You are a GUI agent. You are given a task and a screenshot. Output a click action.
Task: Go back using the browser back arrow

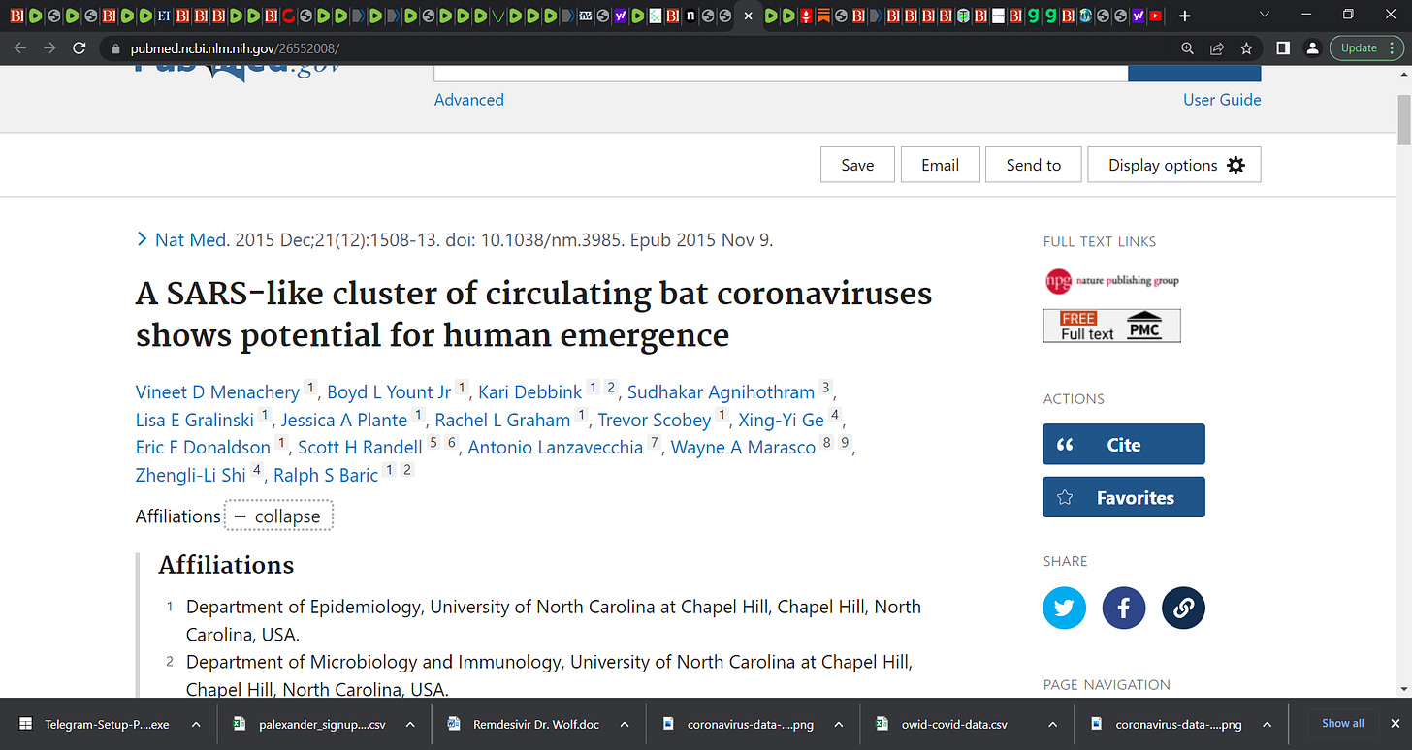(20, 48)
